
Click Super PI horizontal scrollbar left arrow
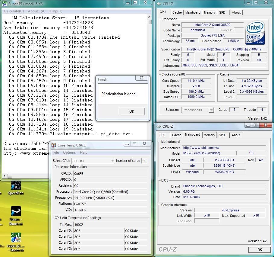5,176
